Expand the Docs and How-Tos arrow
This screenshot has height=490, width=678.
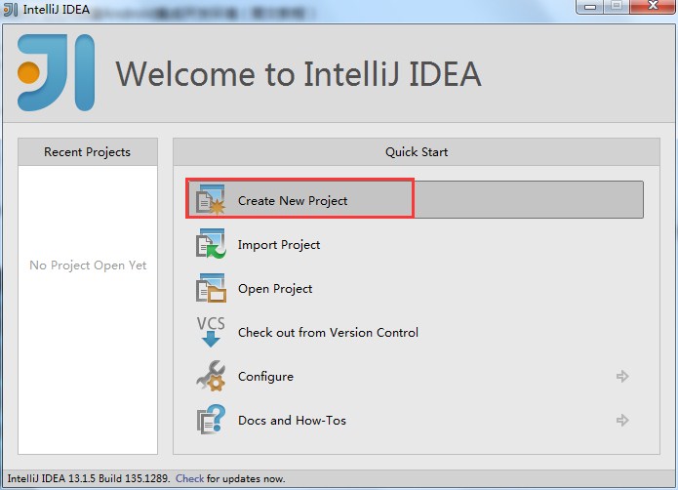point(622,421)
